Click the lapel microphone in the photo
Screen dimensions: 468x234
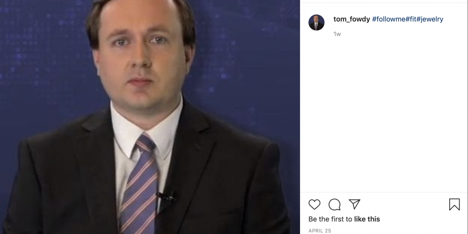click(x=167, y=197)
